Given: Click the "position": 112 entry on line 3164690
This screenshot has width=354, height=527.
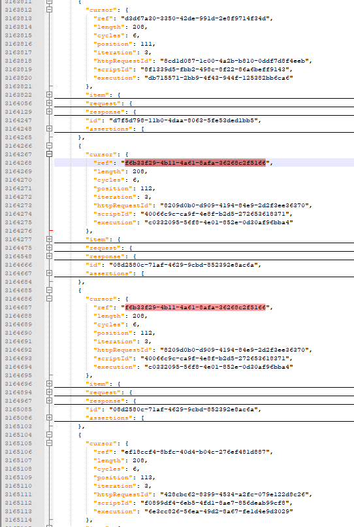Looking at the screenshot, I should click(124, 333).
